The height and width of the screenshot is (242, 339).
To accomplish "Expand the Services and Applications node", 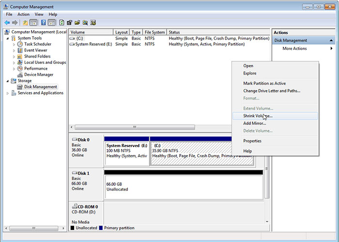I will (x=8, y=93).
